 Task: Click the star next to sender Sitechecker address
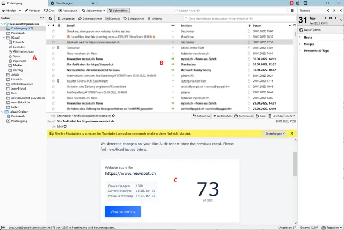click(x=113, y=116)
